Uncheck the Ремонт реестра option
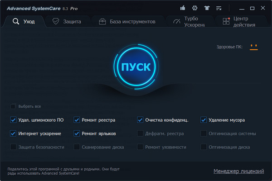This screenshot has width=272, height=181. click(x=77, y=120)
